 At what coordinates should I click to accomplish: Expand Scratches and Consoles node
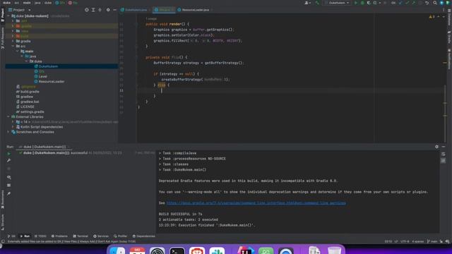tap(8, 132)
